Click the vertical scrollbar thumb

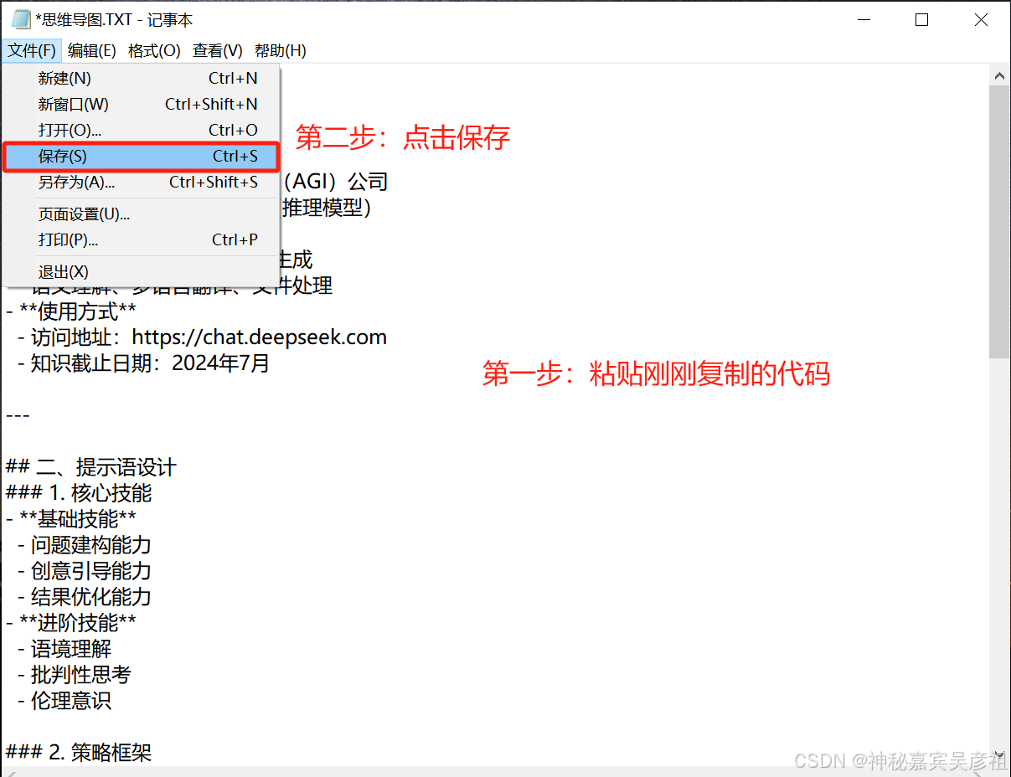click(x=999, y=221)
